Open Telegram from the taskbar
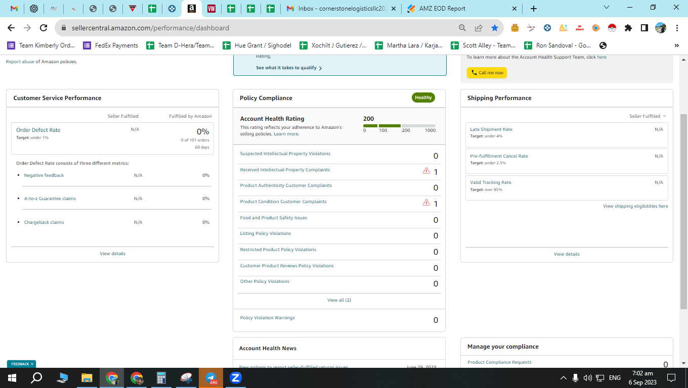The height and width of the screenshot is (388, 688). 210,378
